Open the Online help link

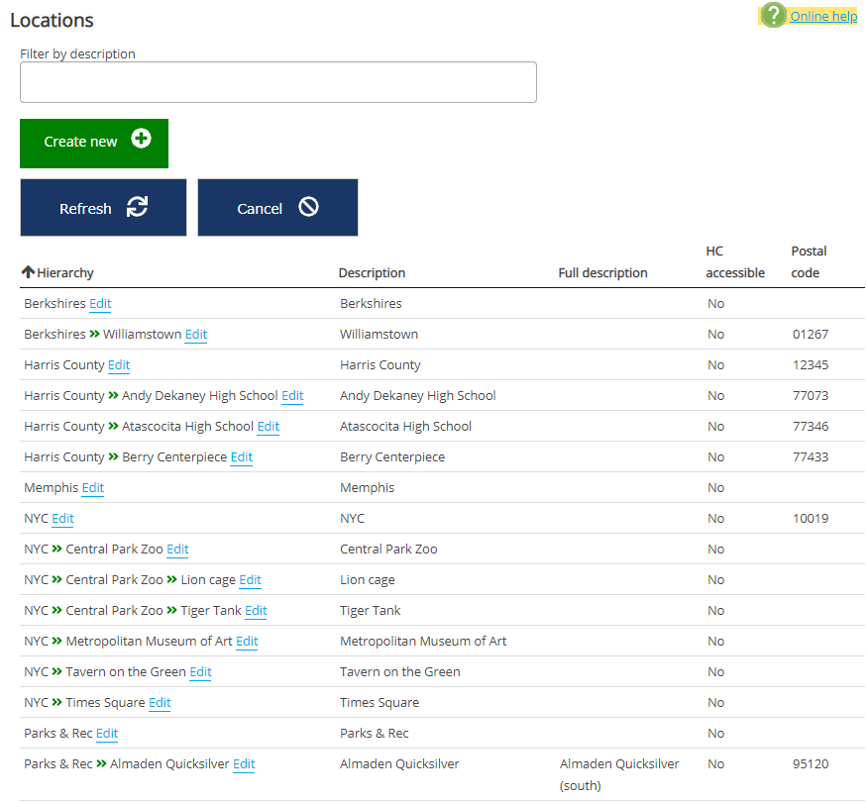[x=822, y=16]
